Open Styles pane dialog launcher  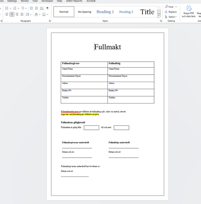161,21
